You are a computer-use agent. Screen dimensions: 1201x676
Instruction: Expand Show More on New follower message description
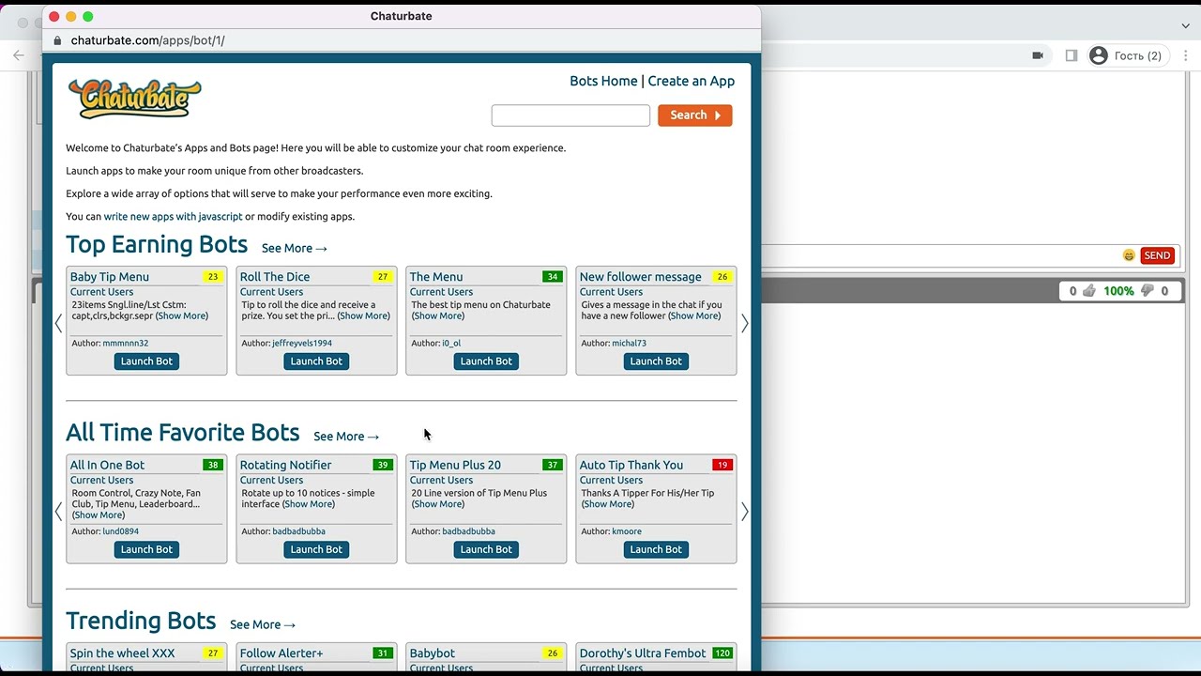tap(694, 315)
